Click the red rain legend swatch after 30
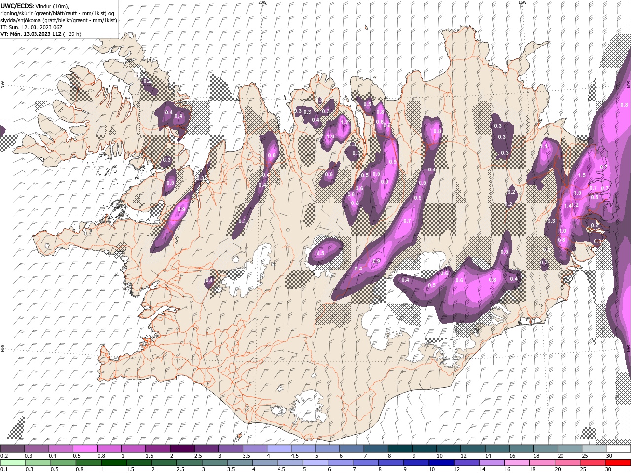 tap(618, 463)
